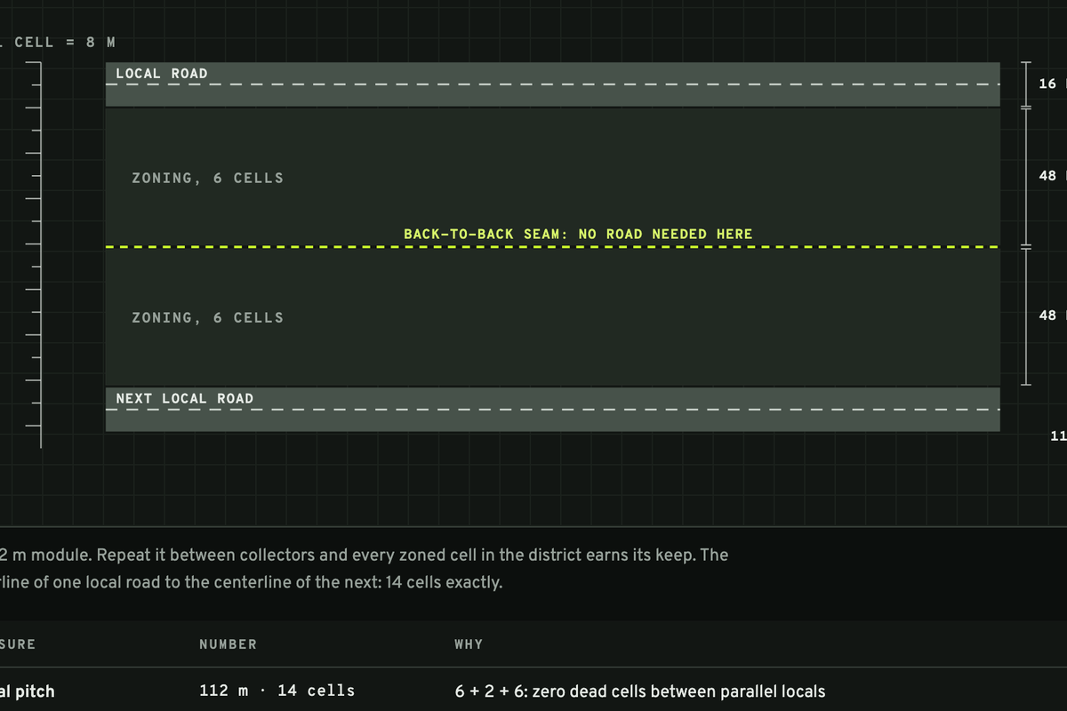Click the 16 dimension marker

pos(1047,84)
